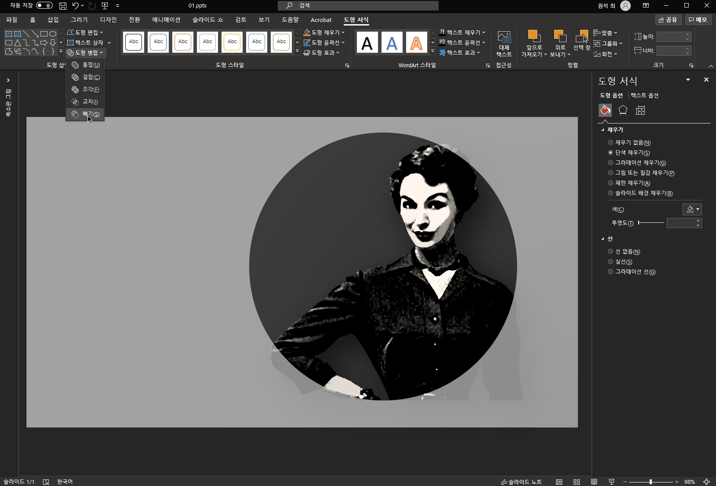Click the undo arrow icon
The height and width of the screenshot is (486, 716).
tap(76, 6)
